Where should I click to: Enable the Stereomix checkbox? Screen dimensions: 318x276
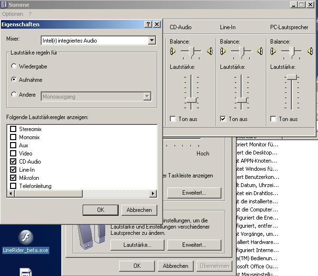click(x=13, y=129)
